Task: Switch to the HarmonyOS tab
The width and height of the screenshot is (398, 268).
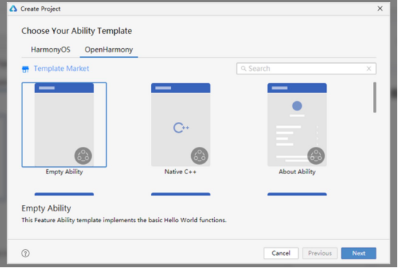Action: pyautogui.click(x=50, y=49)
